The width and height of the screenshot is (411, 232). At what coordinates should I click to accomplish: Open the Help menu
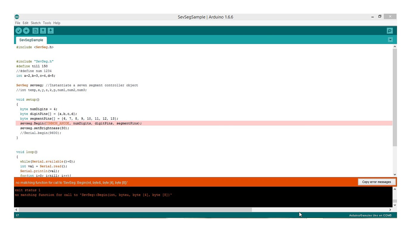pyautogui.click(x=57, y=23)
